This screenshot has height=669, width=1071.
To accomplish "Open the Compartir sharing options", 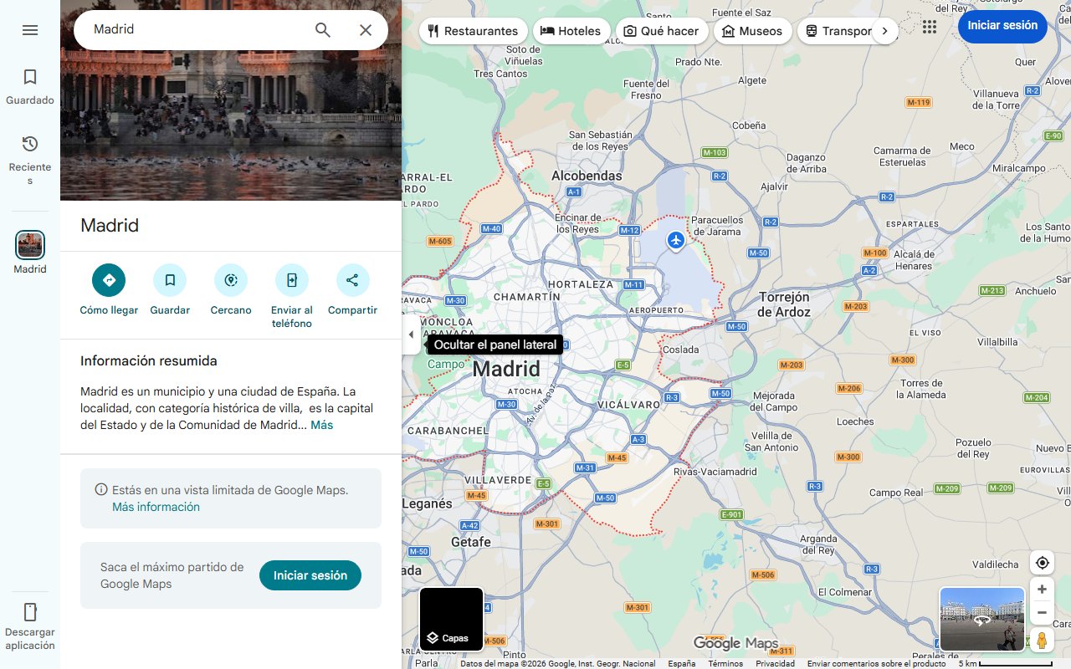I will (352, 280).
